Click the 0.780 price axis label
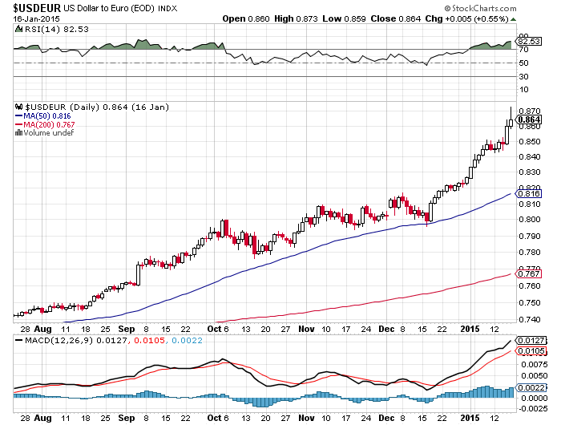 click(529, 253)
